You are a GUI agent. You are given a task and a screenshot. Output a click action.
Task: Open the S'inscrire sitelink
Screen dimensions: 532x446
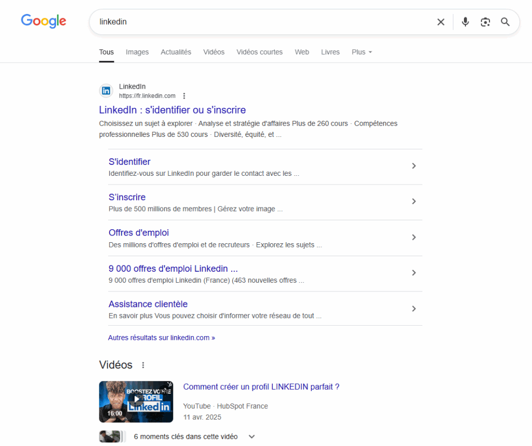pyautogui.click(x=127, y=197)
